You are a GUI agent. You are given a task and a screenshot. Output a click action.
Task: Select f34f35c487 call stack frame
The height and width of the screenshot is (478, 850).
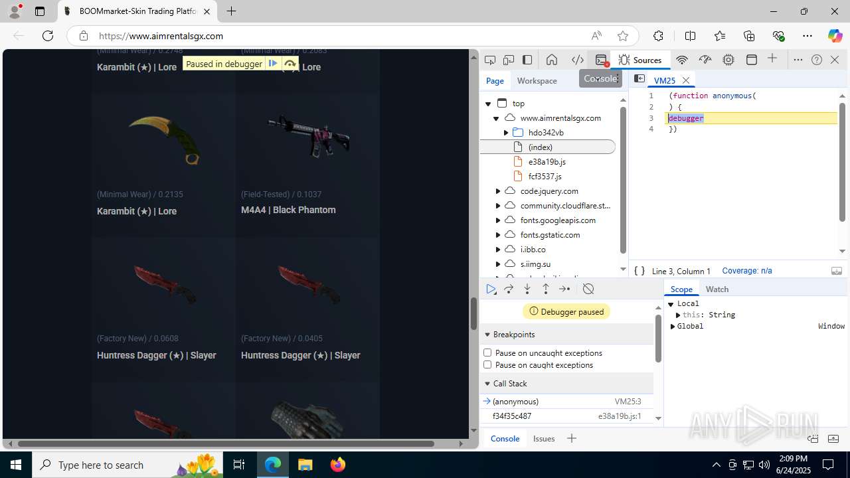coord(566,416)
